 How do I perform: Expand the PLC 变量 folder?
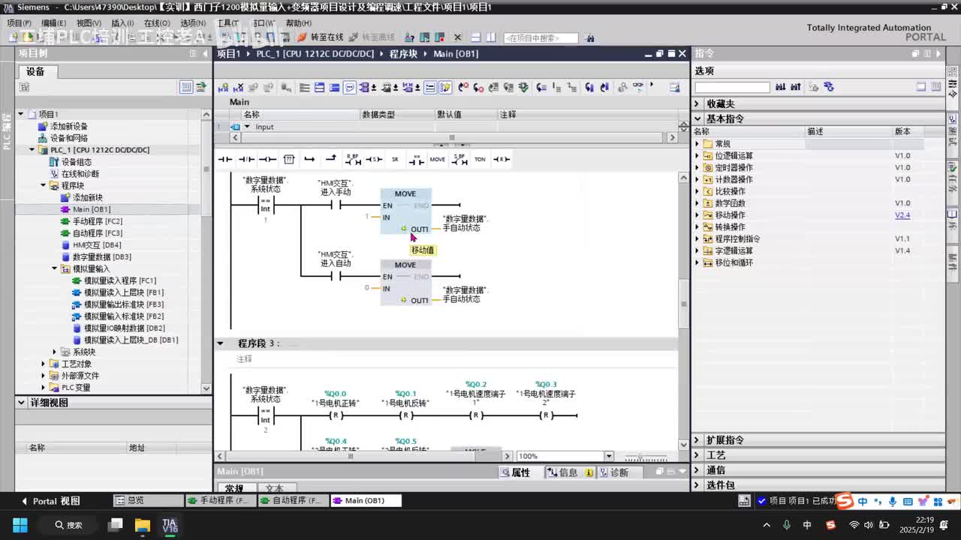(x=44, y=388)
